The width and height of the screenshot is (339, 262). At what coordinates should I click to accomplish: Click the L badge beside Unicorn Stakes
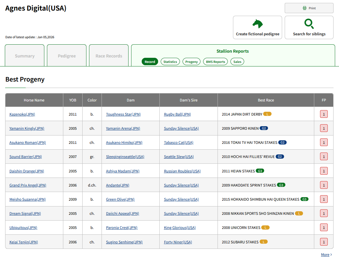click(x=265, y=227)
